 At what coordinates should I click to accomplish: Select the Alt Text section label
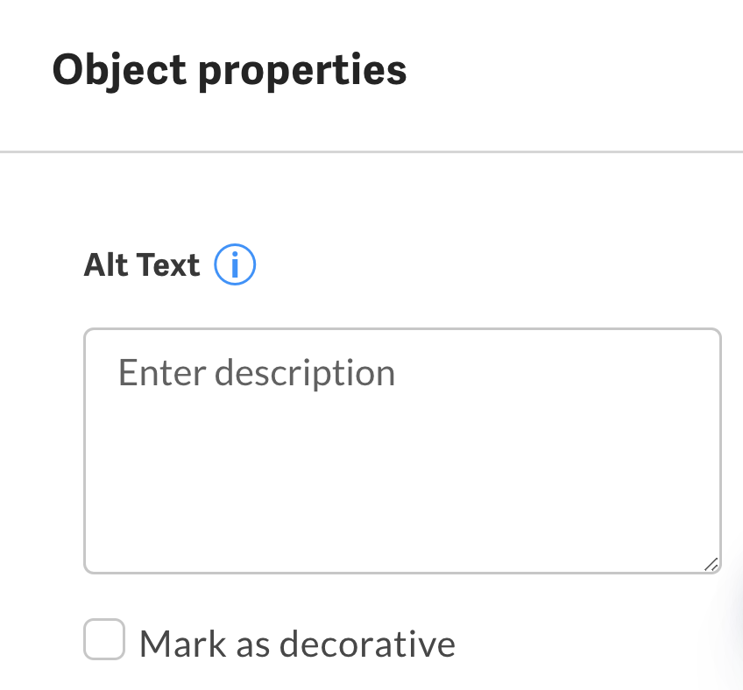[x=141, y=264]
